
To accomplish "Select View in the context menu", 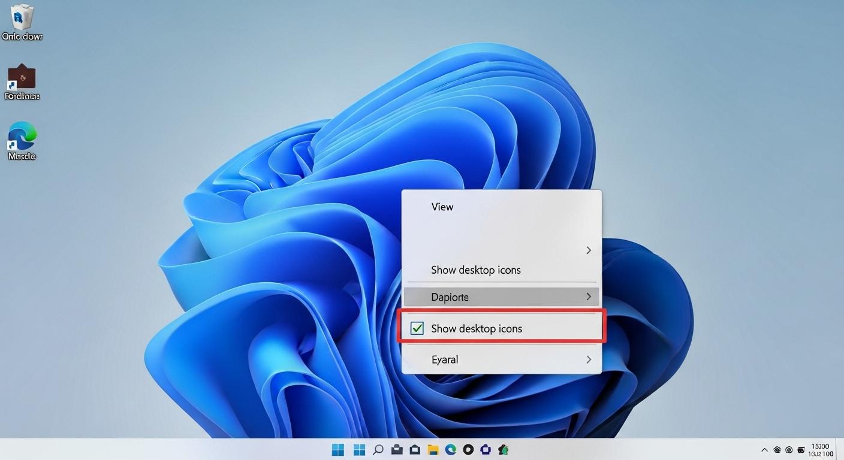I will 442,207.
